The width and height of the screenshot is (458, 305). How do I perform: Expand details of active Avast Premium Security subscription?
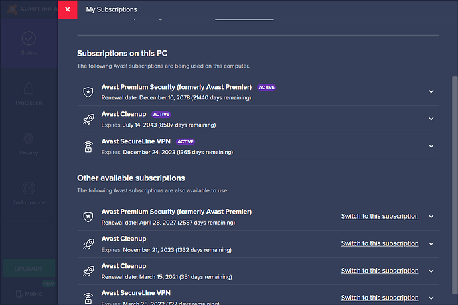point(431,92)
